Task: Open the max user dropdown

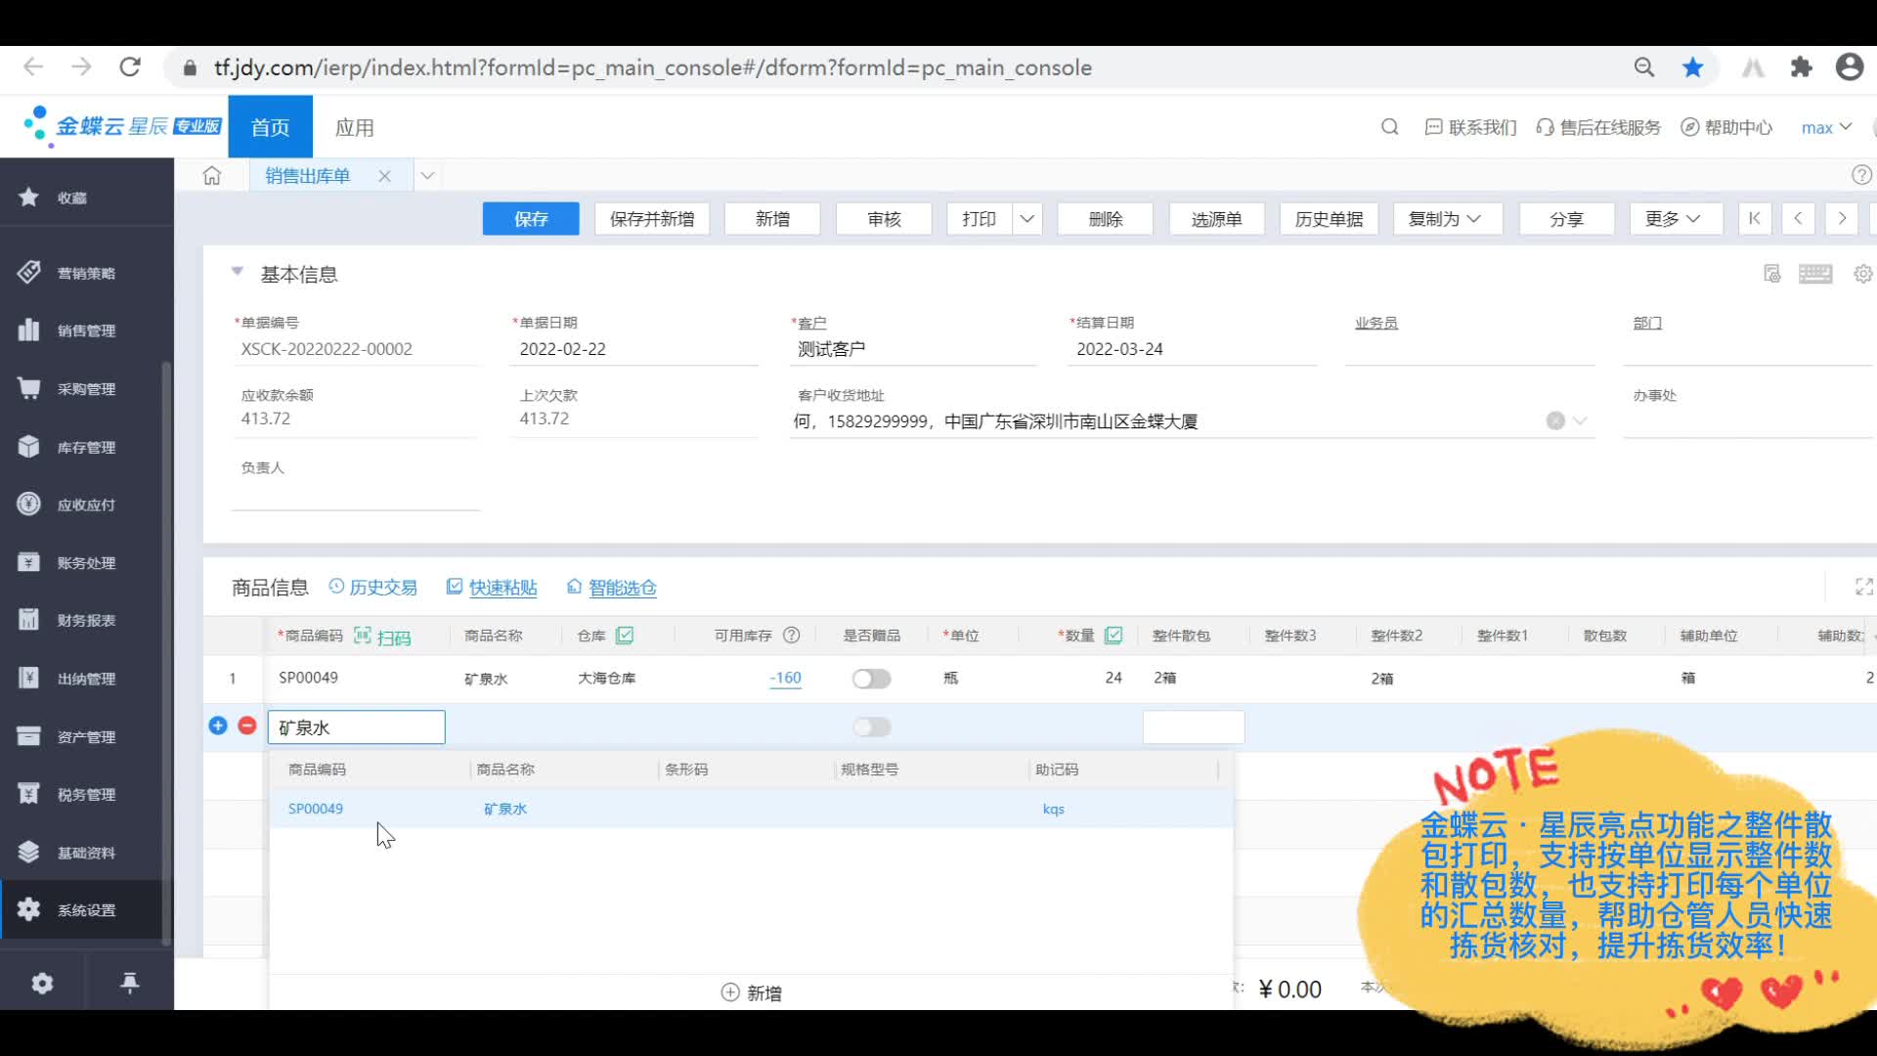Action: pyautogui.click(x=1826, y=128)
